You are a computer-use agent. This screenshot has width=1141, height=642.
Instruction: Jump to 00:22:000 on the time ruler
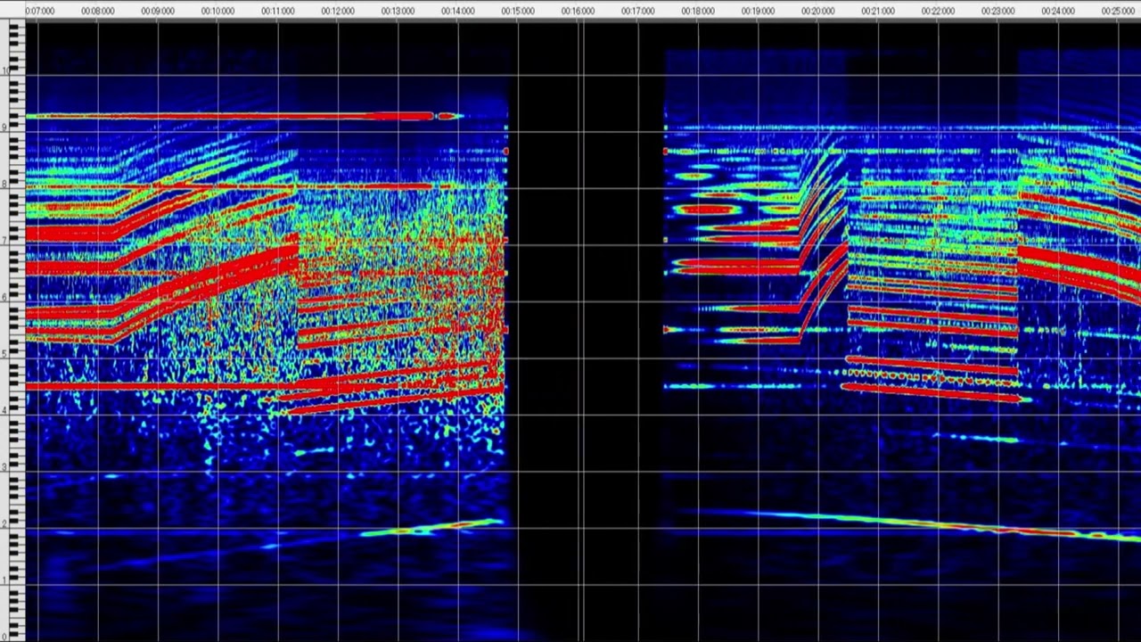click(938, 11)
